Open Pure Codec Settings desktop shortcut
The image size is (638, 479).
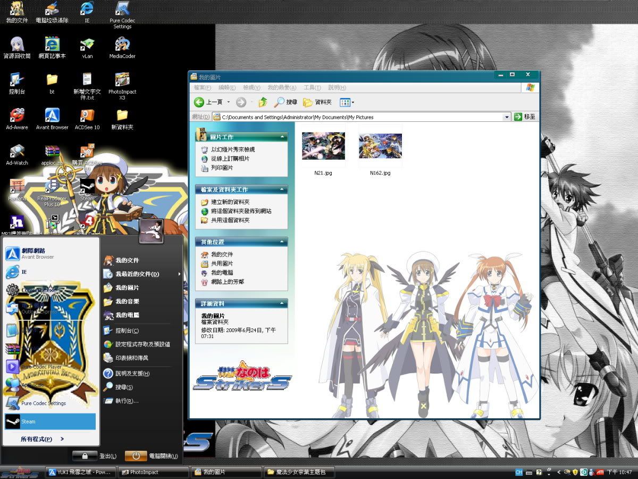122,15
